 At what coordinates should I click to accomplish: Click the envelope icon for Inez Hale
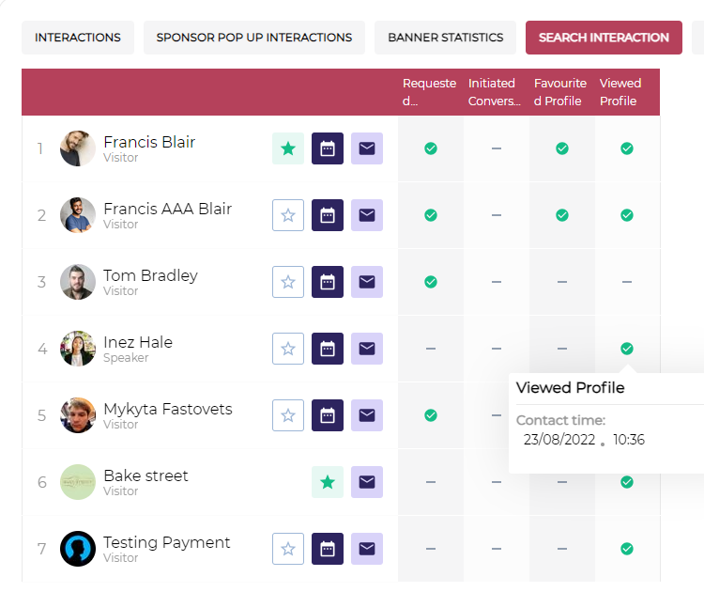367,349
